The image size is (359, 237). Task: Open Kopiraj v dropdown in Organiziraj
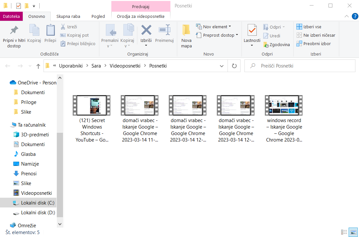click(x=127, y=43)
